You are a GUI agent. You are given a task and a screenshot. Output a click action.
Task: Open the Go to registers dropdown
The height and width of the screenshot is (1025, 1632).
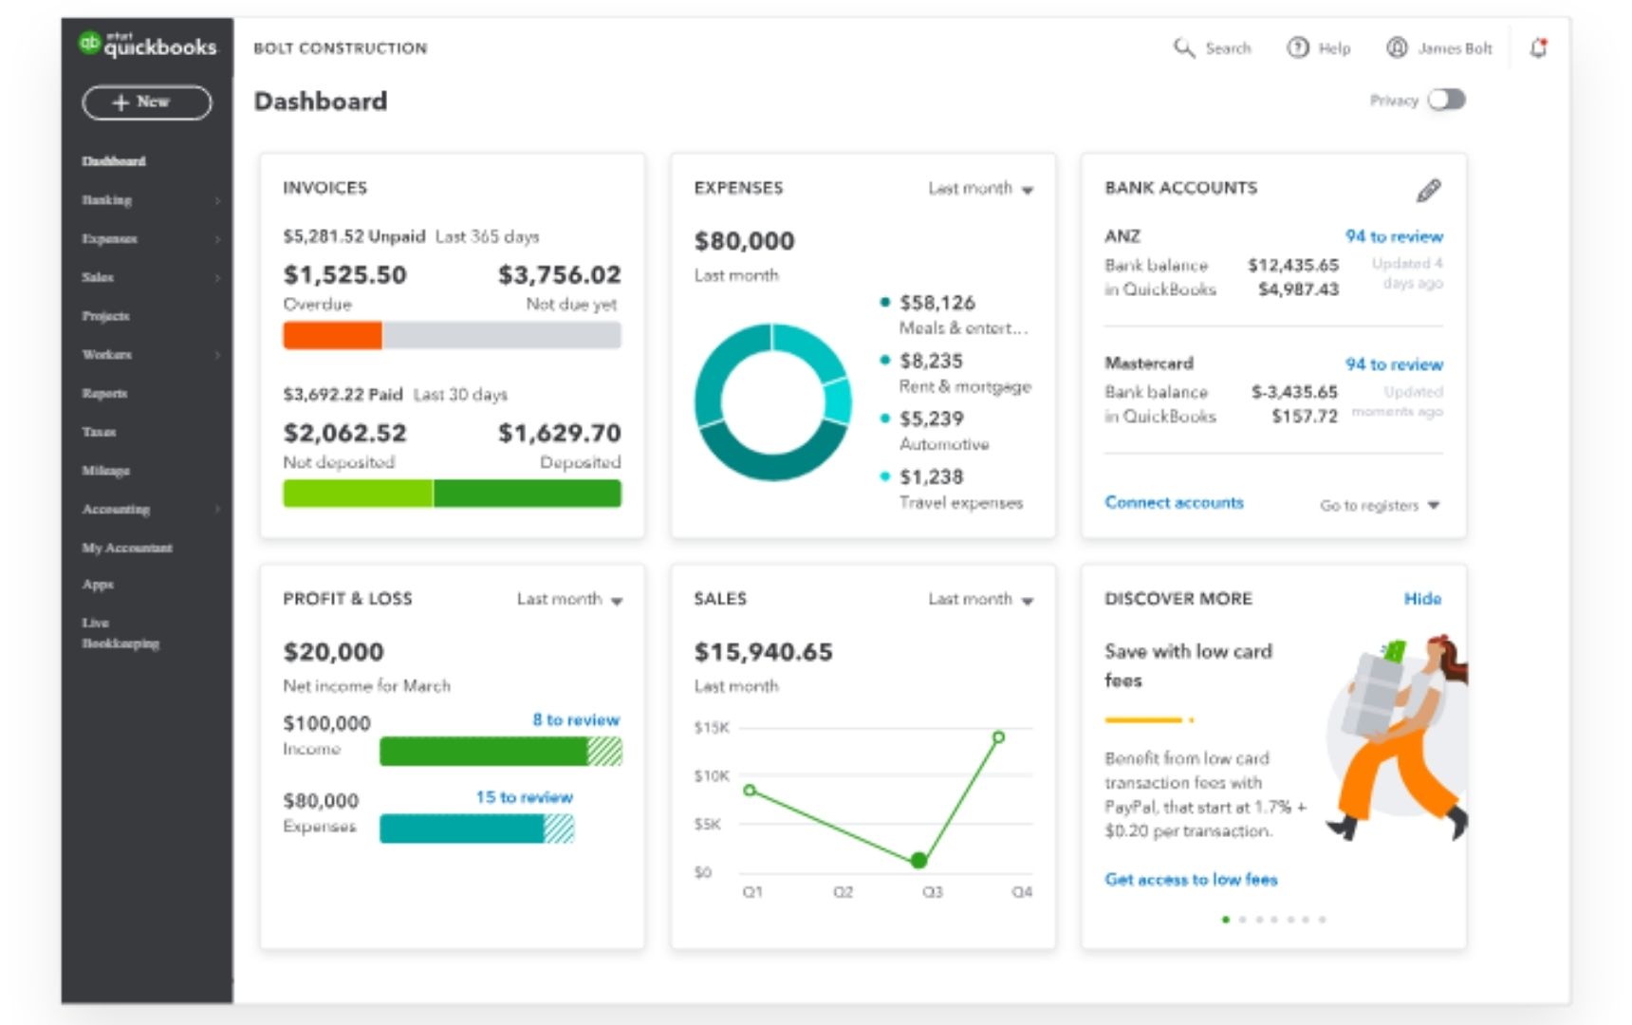(1380, 505)
